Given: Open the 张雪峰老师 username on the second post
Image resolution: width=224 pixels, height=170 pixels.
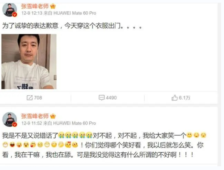Looking at the screenshot, I should click(x=35, y=116).
